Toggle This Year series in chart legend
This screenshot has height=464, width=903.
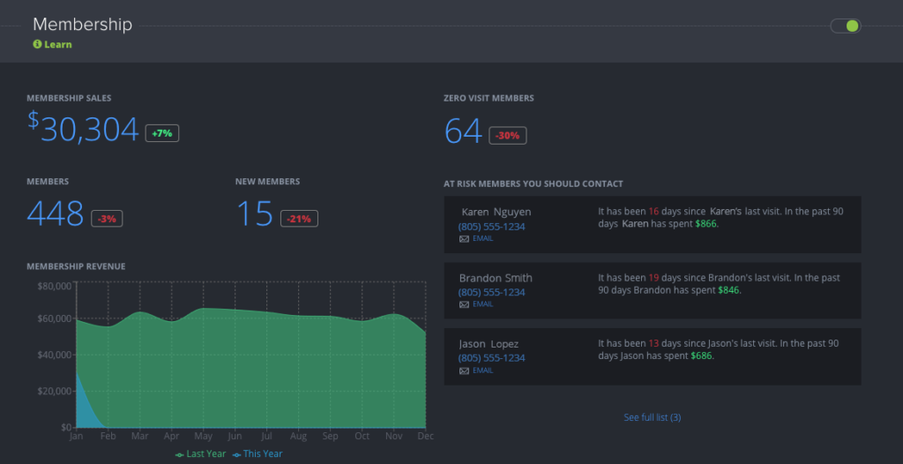pyautogui.click(x=257, y=454)
